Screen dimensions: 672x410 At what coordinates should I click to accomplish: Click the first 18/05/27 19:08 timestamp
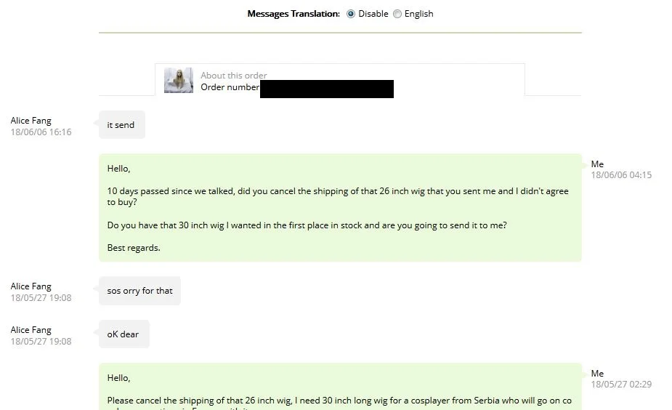tap(41, 297)
